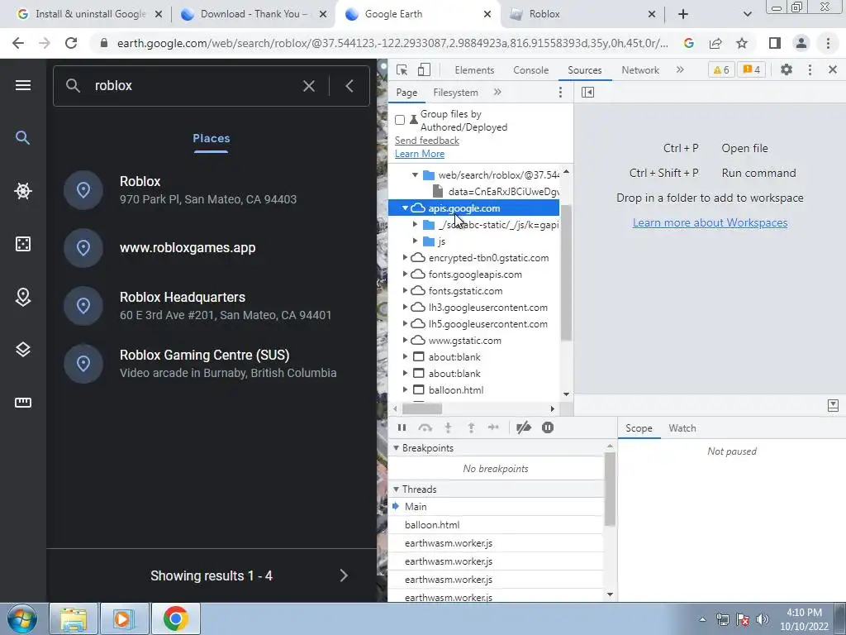
Task: Open DevTools three-dot customize menu
Action: point(810,69)
